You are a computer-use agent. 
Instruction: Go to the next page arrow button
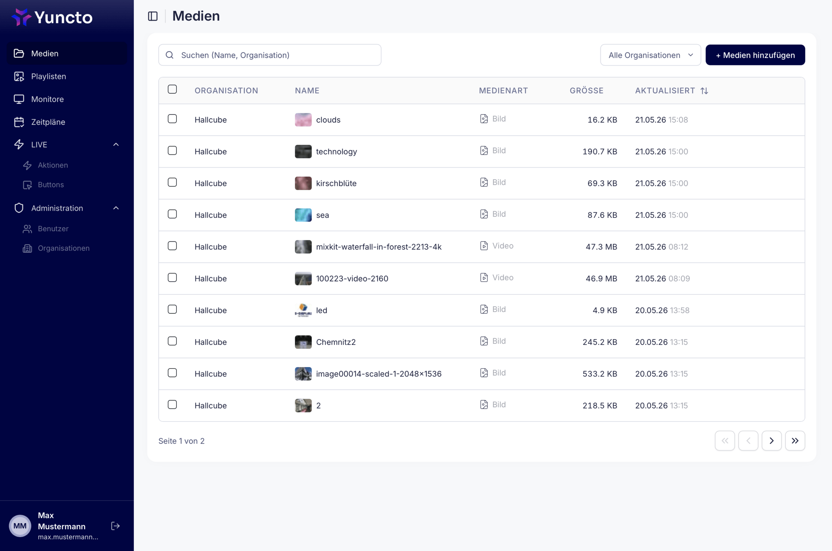pos(772,441)
